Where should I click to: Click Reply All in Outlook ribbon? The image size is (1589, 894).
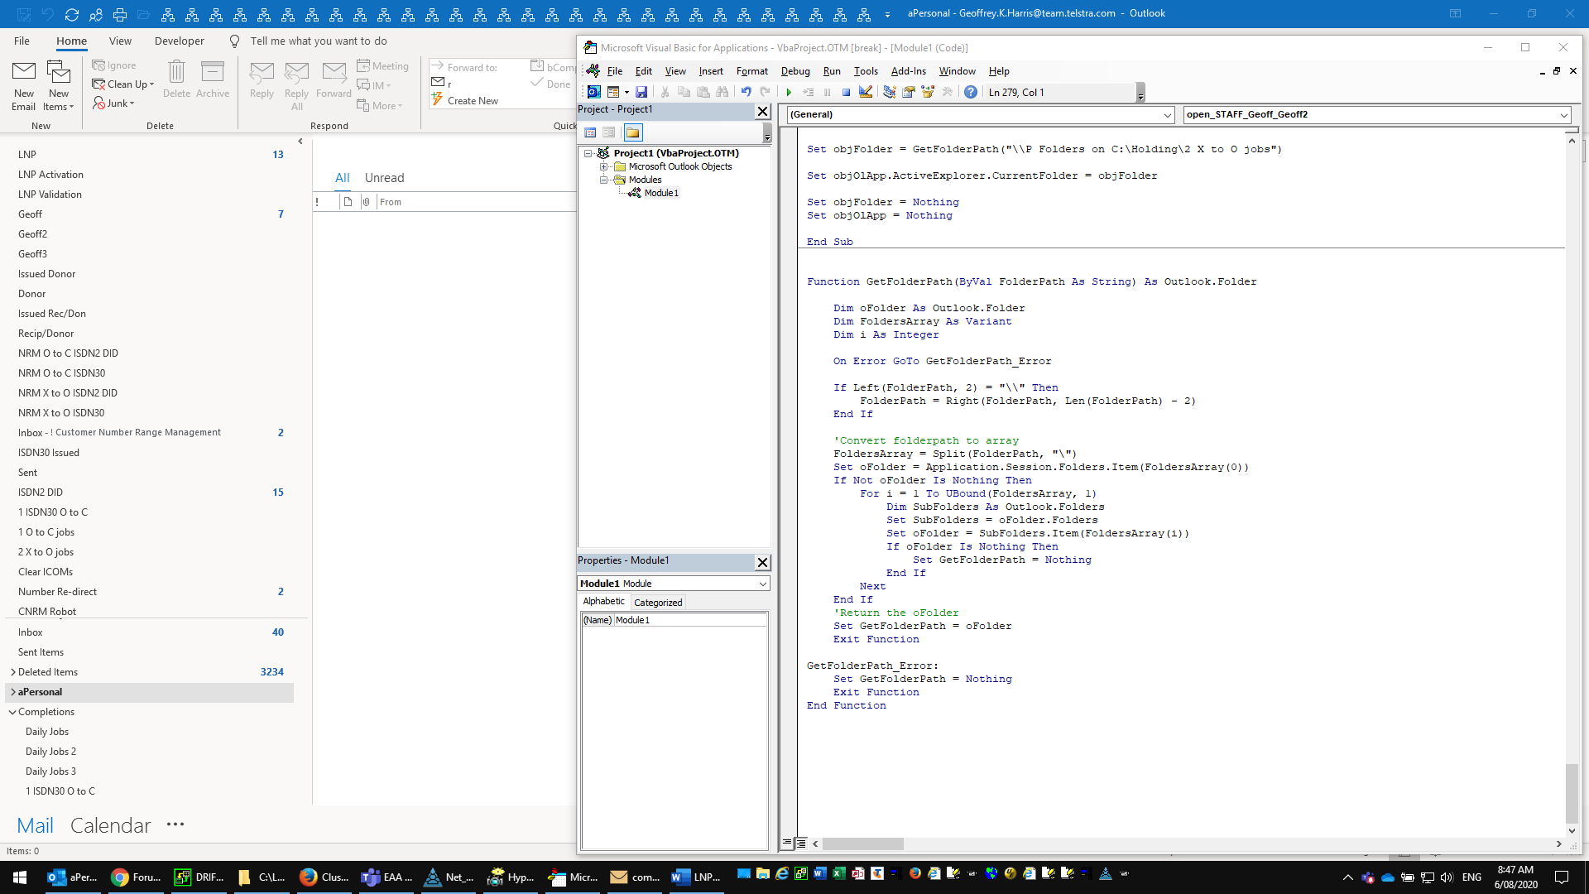pos(296,86)
